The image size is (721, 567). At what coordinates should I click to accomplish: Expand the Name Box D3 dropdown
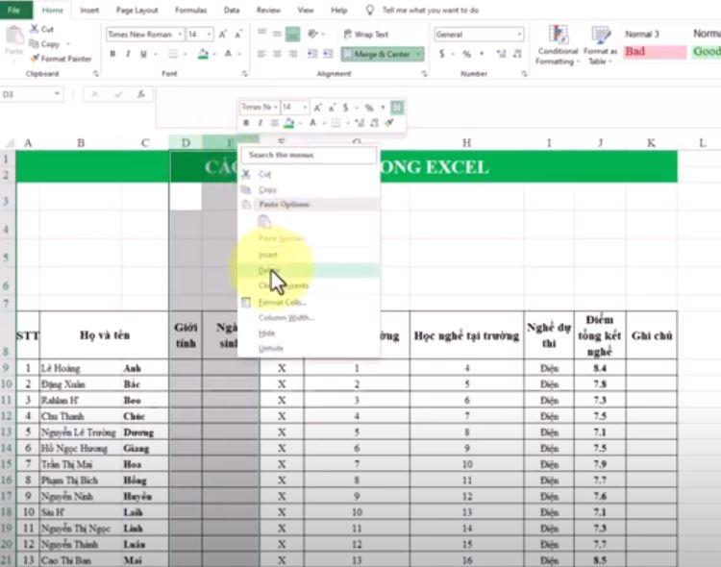coord(57,94)
